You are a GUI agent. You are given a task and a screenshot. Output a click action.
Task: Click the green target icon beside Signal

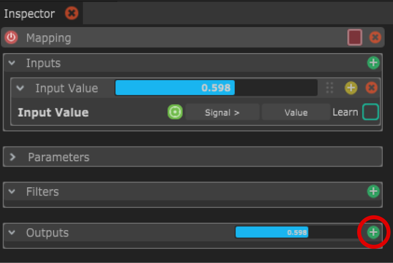[175, 112]
